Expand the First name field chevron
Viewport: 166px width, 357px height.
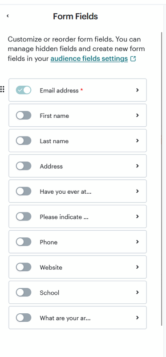[x=137, y=115]
